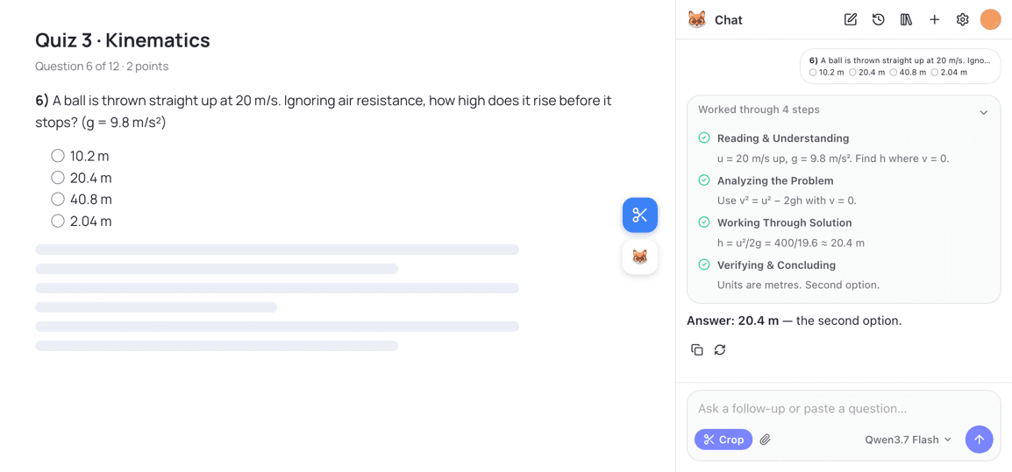Click the h = u²/2g calculation line

(791, 243)
